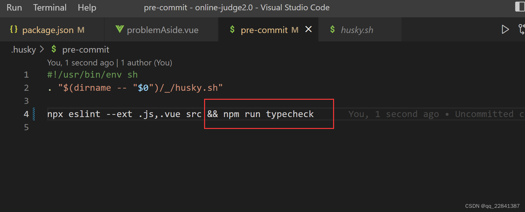Toggle the sidebar layout icon in title bar
This screenshot has height=212, width=525.
[520, 7]
